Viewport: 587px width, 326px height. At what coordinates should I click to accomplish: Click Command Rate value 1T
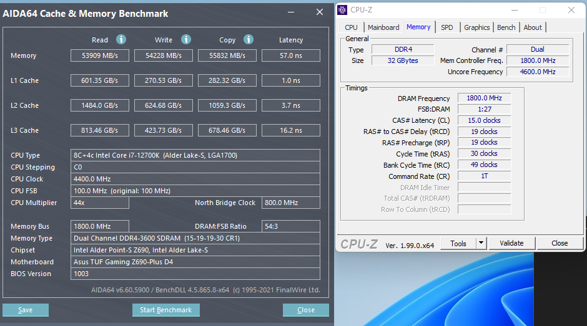pyautogui.click(x=485, y=176)
